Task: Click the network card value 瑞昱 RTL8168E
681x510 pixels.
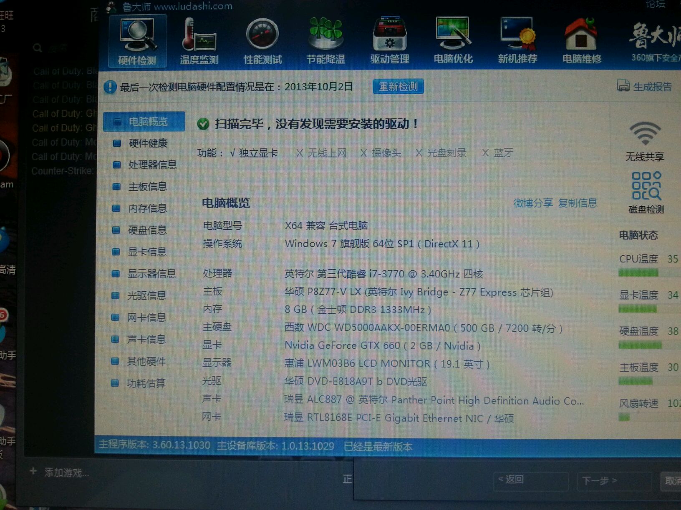Action: point(399,418)
